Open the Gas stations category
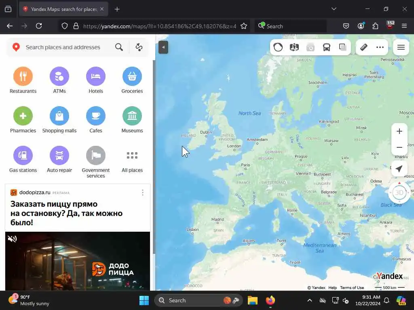This screenshot has height=310, width=414. click(23, 159)
